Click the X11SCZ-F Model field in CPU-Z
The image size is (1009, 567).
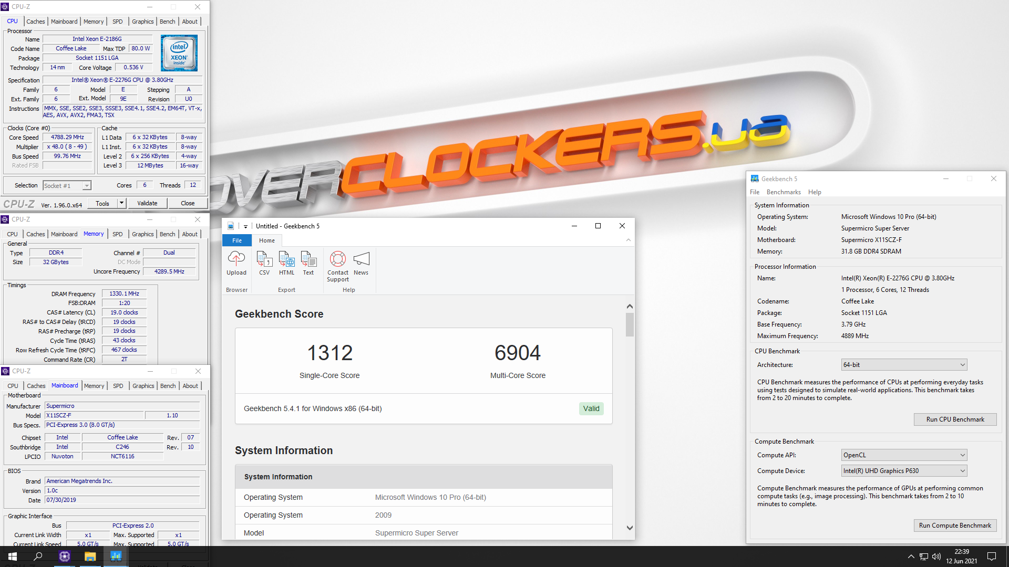click(95, 416)
